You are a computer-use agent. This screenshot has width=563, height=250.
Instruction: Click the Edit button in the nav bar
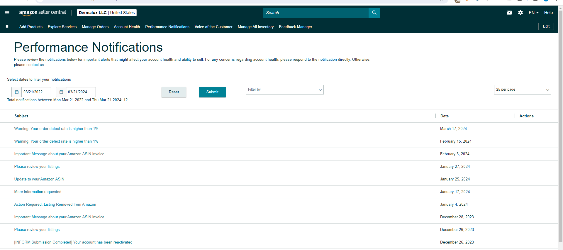546,26
